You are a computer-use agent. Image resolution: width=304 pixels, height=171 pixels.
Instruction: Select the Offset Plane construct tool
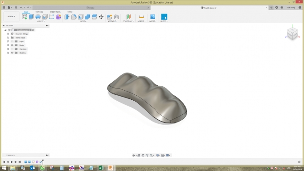point(128,17)
